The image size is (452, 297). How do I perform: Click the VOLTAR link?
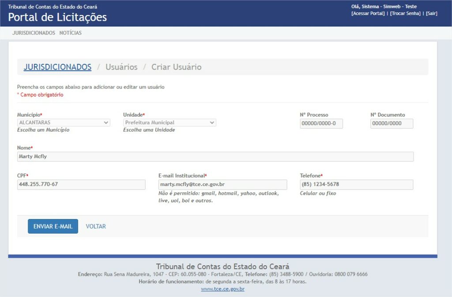pos(96,226)
